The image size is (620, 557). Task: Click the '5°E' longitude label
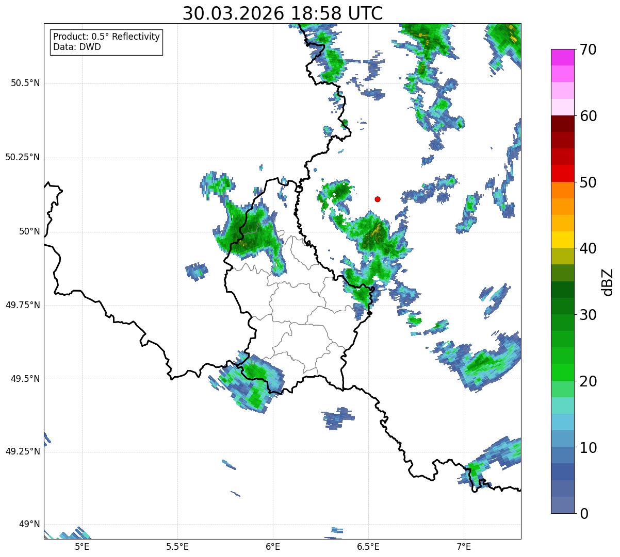click(82, 546)
